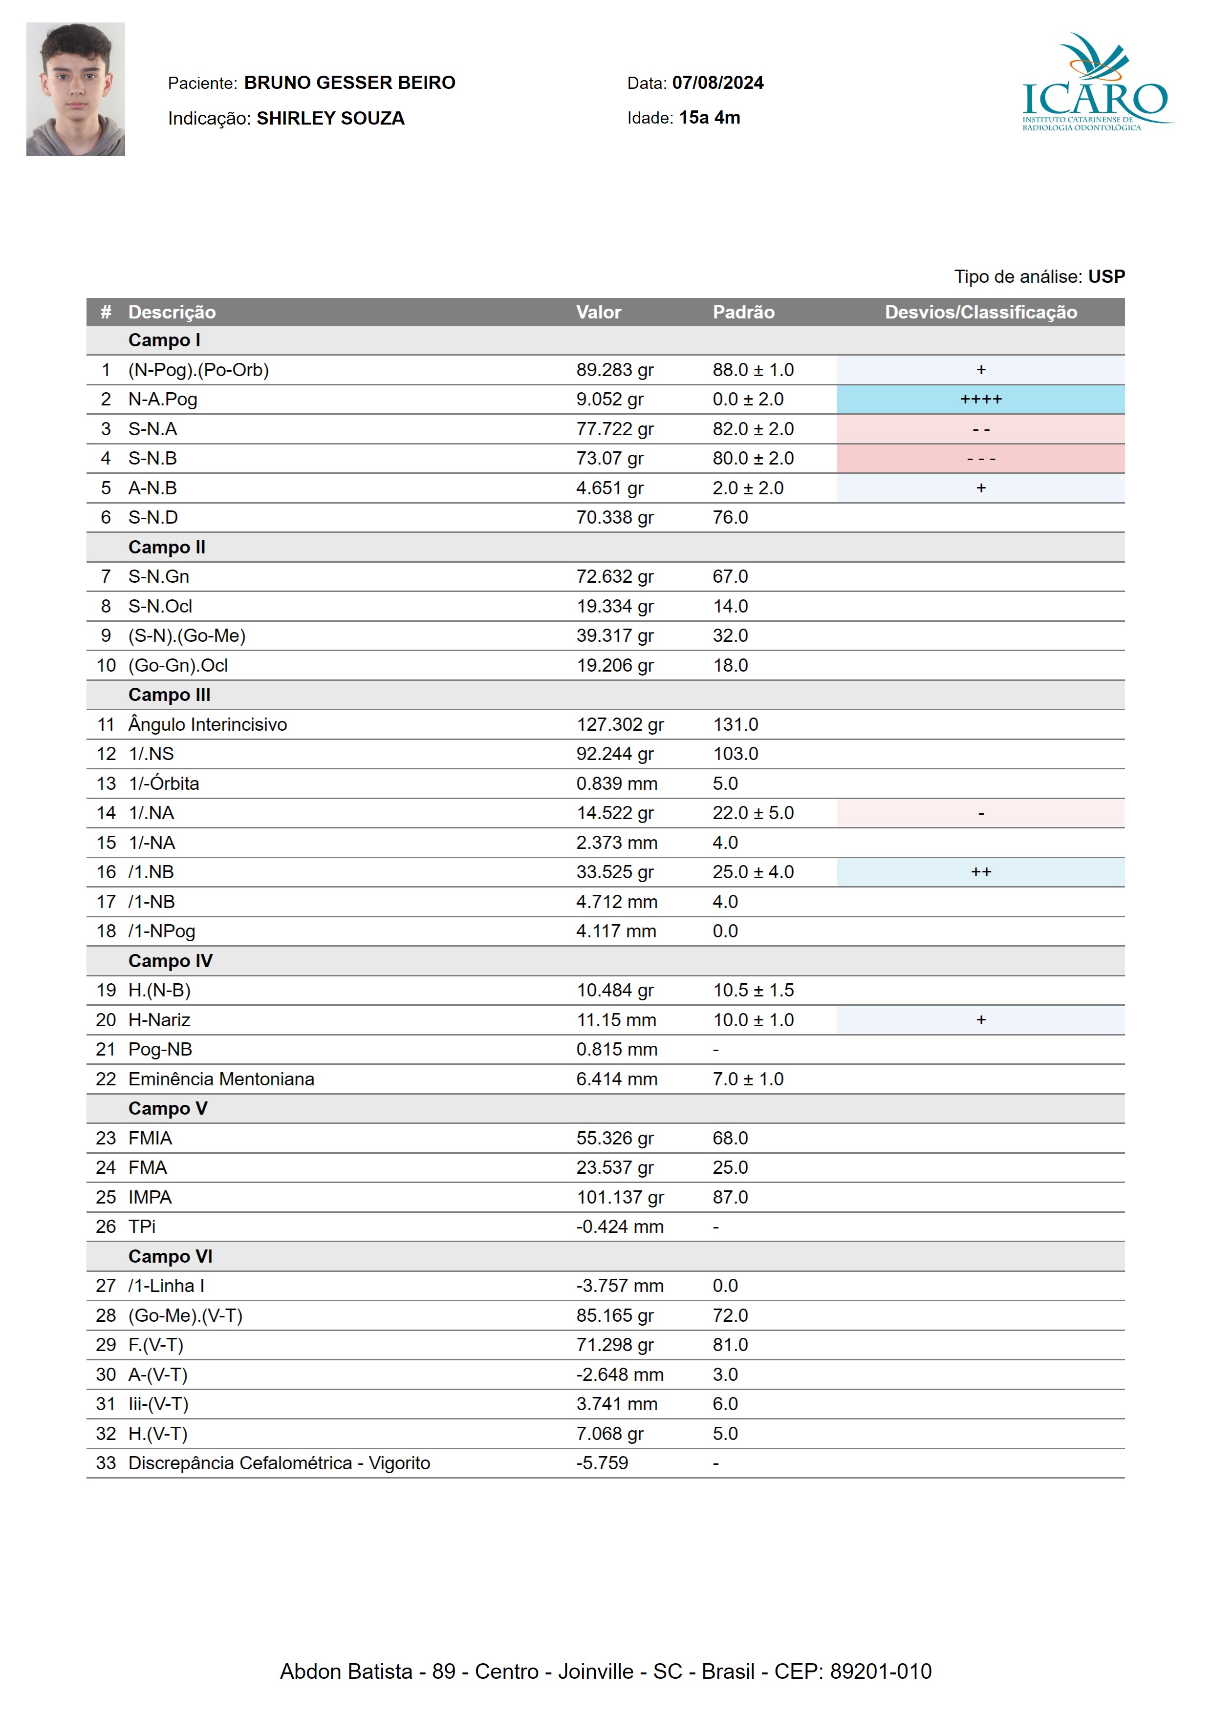The height and width of the screenshot is (1713, 1212).
Task: Click the pink - - cell for S-N.A
Action: [x=980, y=429]
